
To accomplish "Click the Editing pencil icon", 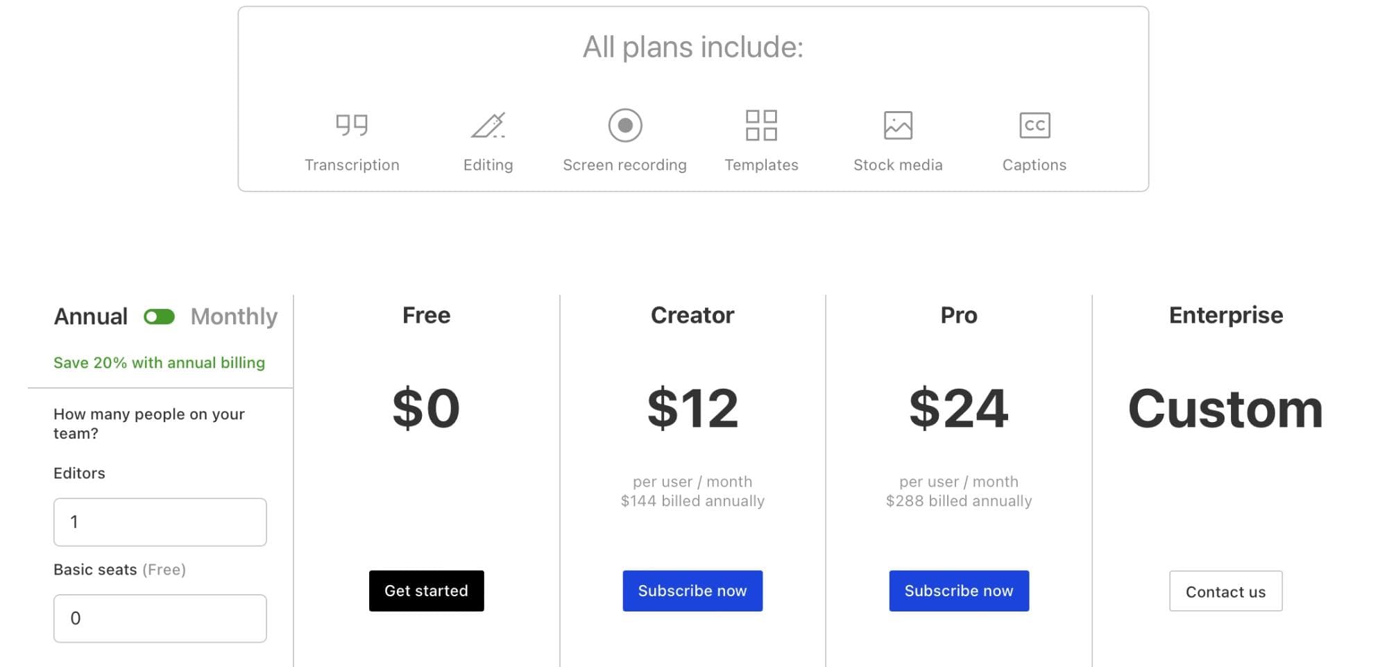I will [x=488, y=125].
